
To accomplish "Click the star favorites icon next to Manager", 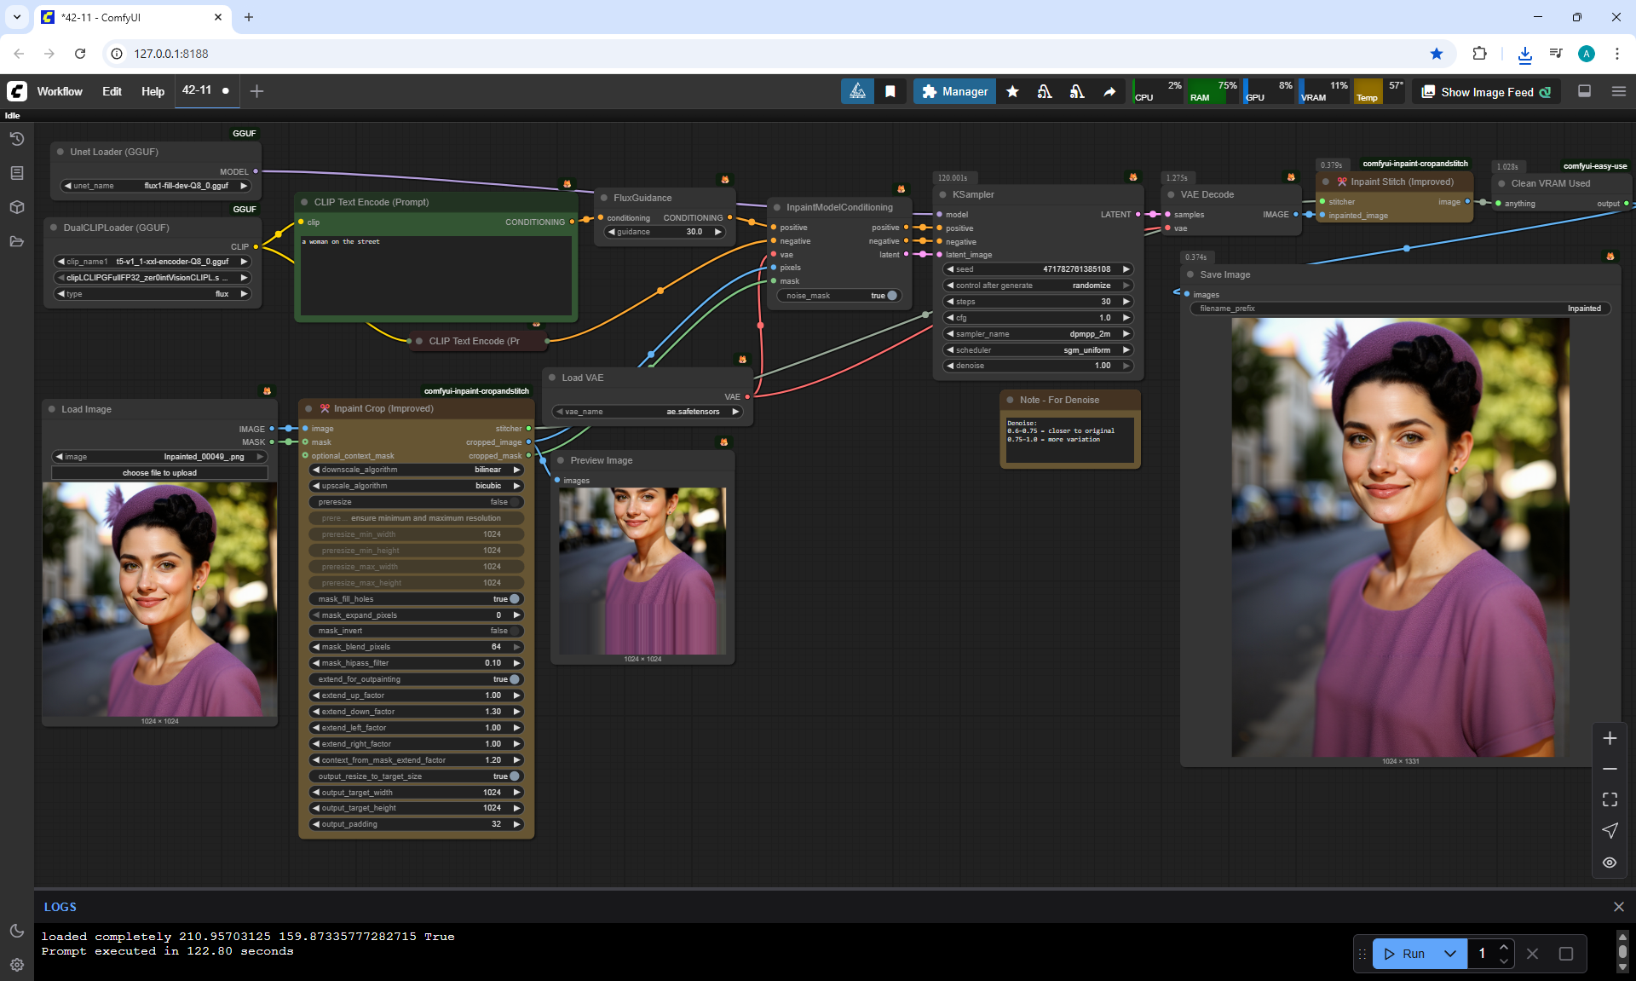I will pyautogui.click(x=1012, y=91).
